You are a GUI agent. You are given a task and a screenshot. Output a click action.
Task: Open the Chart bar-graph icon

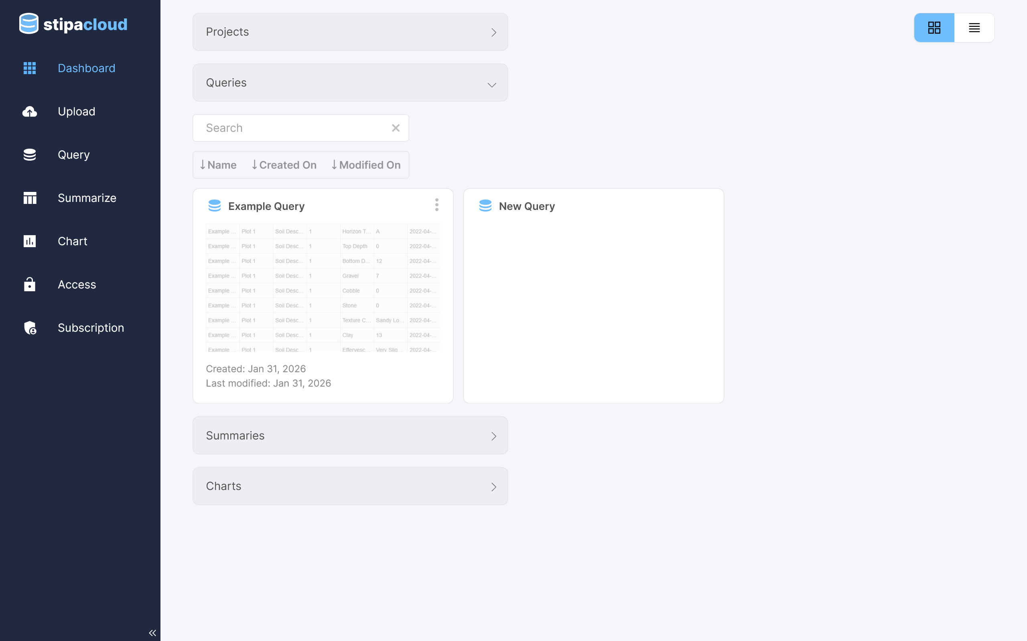click(x=30, y=241)
